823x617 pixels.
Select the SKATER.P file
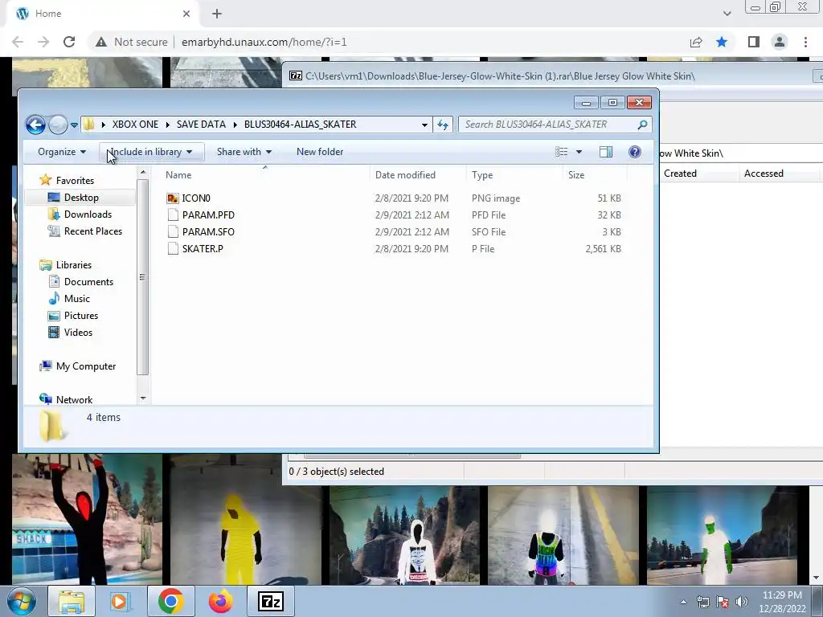(202, 249)
